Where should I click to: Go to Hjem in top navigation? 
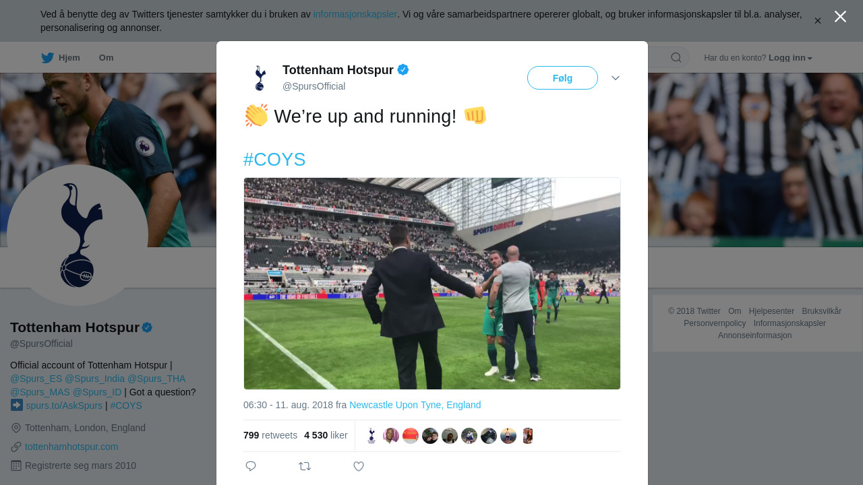(x=69, y=58)
